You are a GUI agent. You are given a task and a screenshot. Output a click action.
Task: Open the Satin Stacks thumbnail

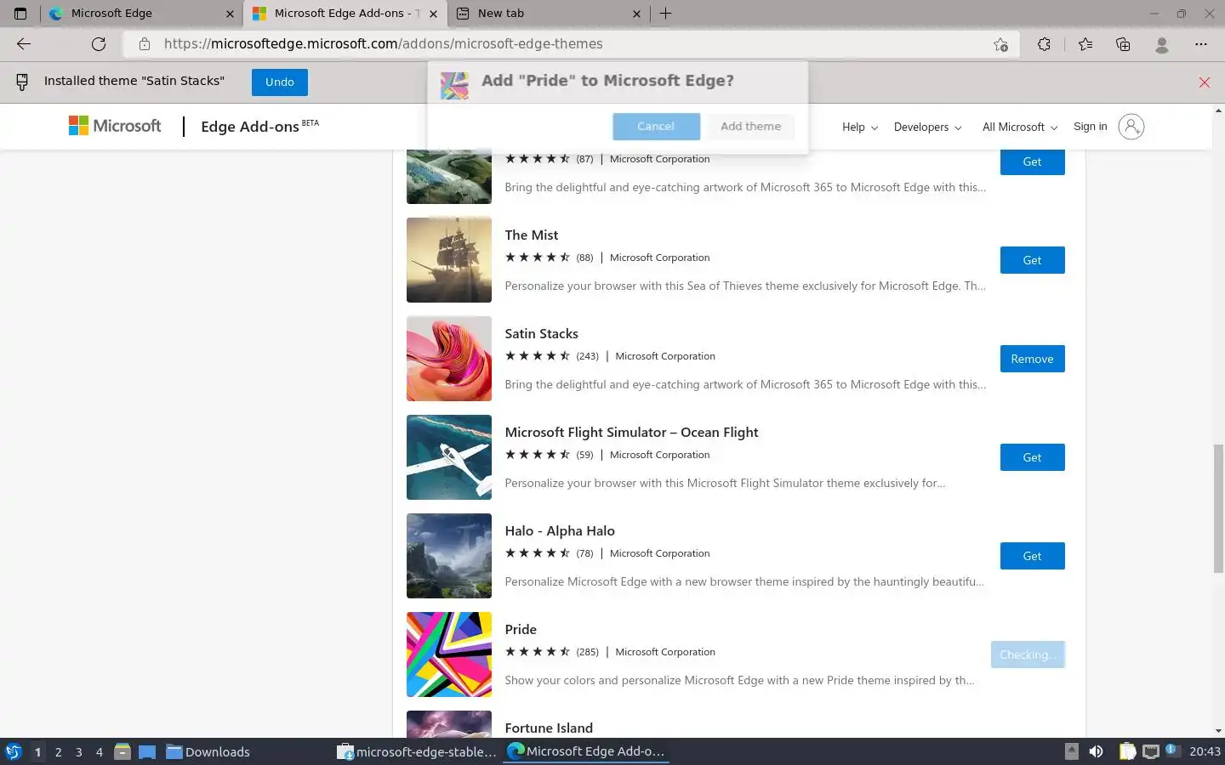point(449,359)
